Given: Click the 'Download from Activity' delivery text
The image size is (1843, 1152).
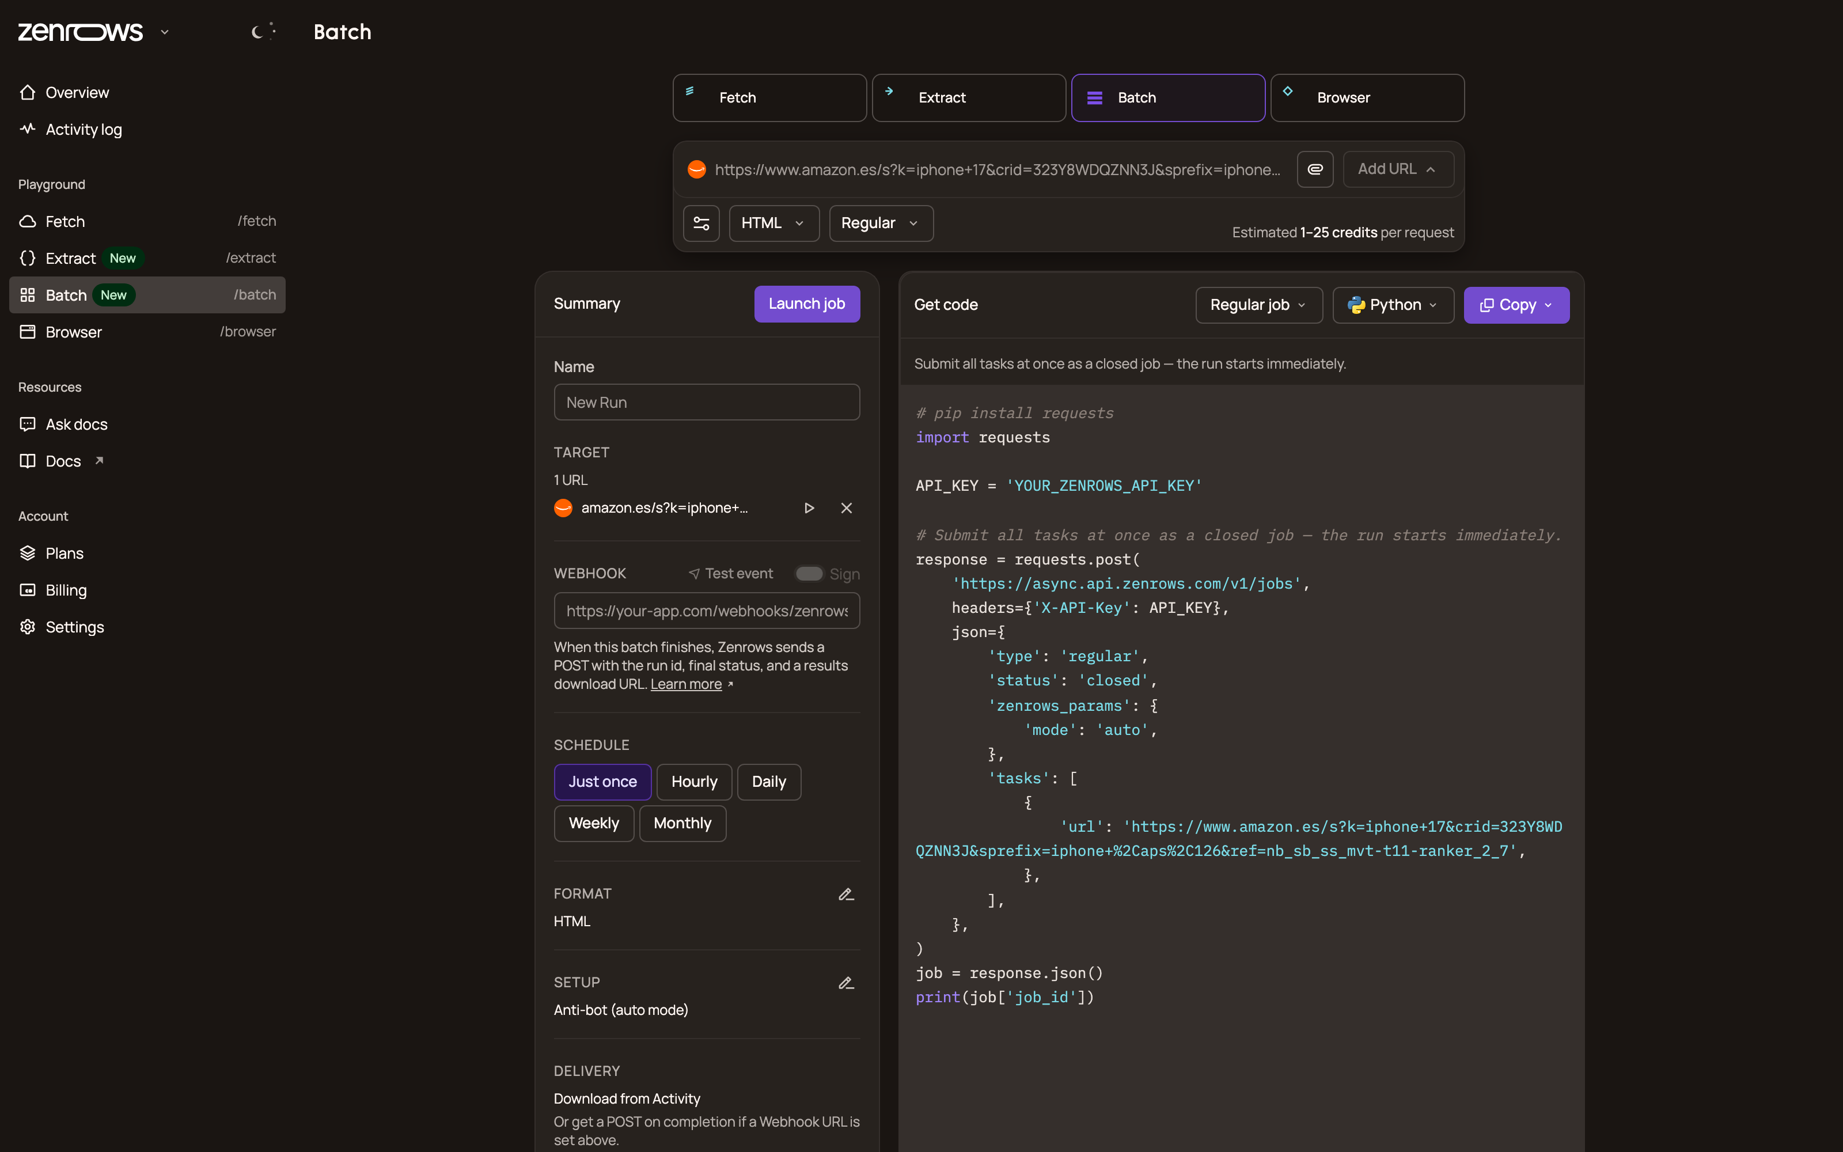Looking at the screenshot, I should [x=627, y=1098].
